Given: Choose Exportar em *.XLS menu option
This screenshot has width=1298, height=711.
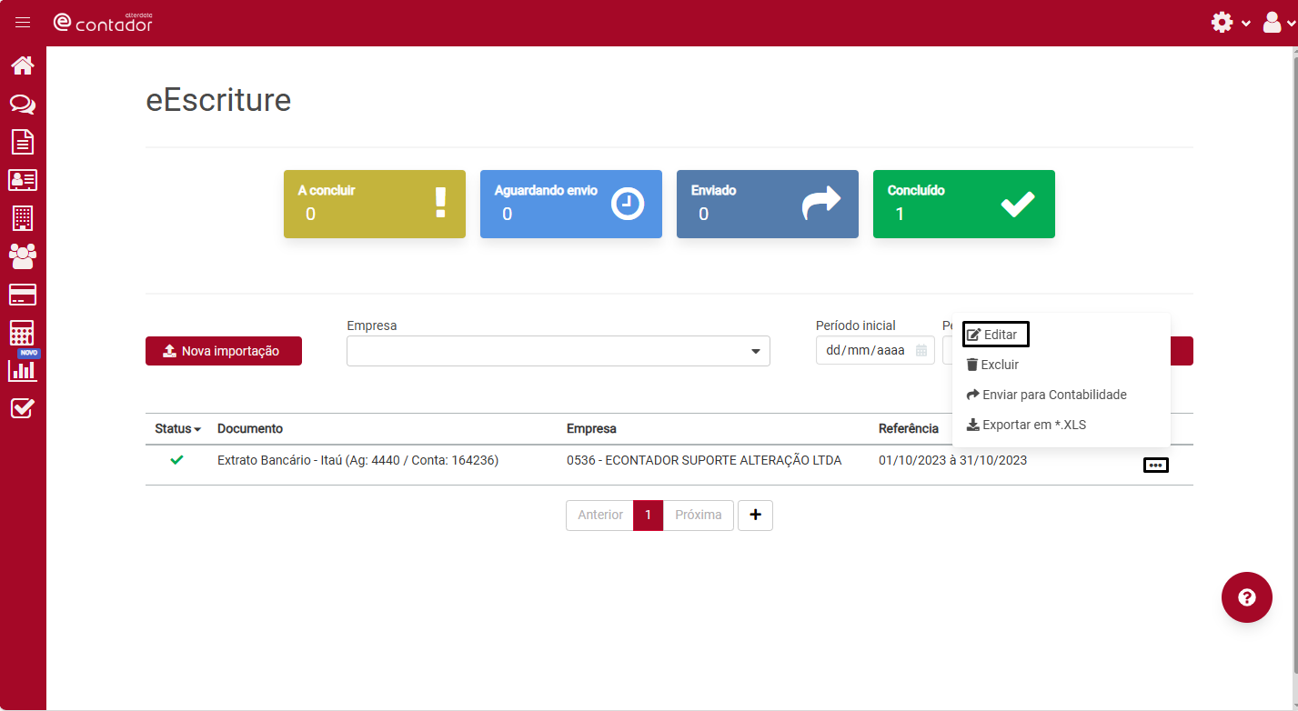Looking at the screenshot, I should tap(1026, 425).
